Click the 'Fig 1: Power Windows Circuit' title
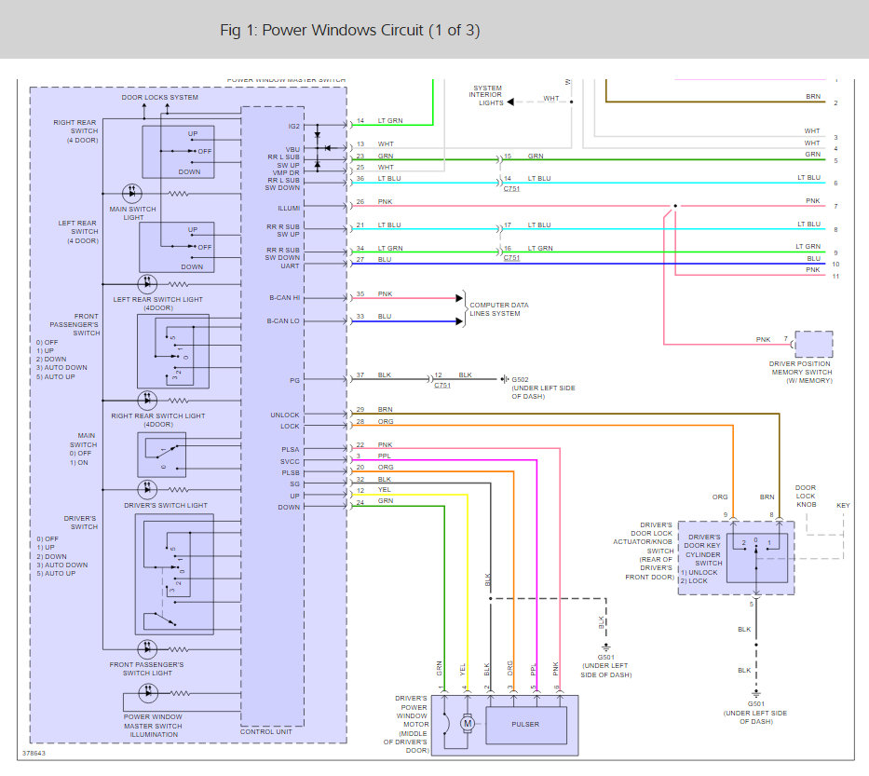This screenshot has width=869, height=776. pyautogui.click(x=349, y=30)
